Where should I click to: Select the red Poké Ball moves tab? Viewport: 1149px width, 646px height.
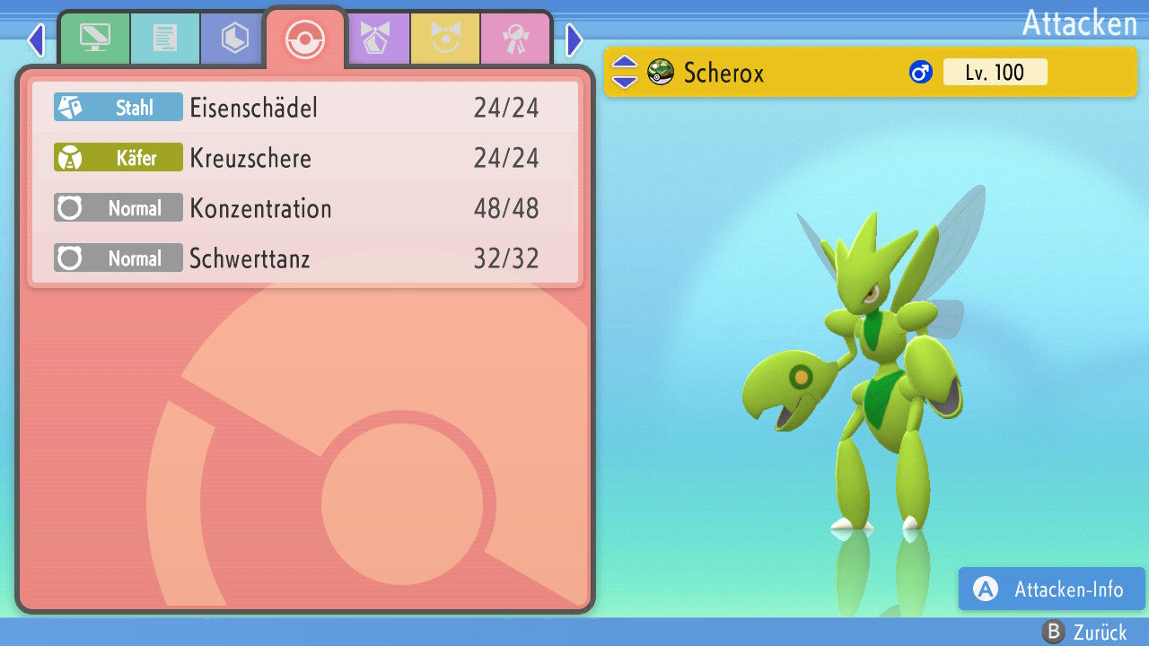click(305, 39)
